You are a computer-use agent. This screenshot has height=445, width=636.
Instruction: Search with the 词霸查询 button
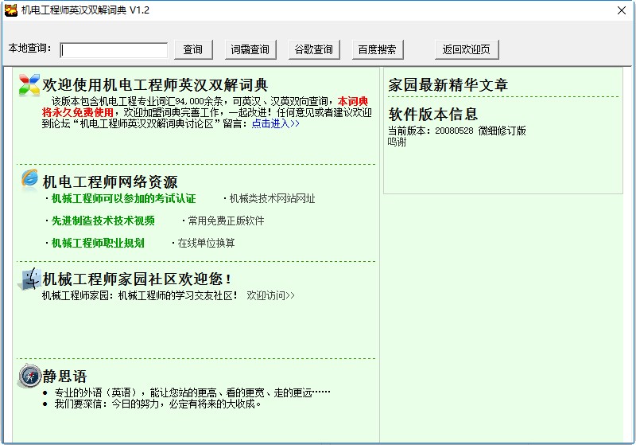(250, 49)
